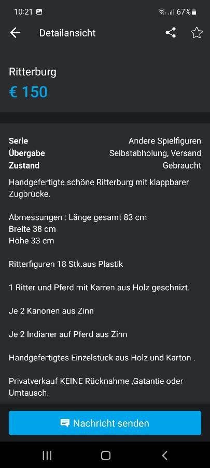This screenshot has height=468, width=210.
Task: Tap the back arrow icon
Action: (x=15, y=33)
